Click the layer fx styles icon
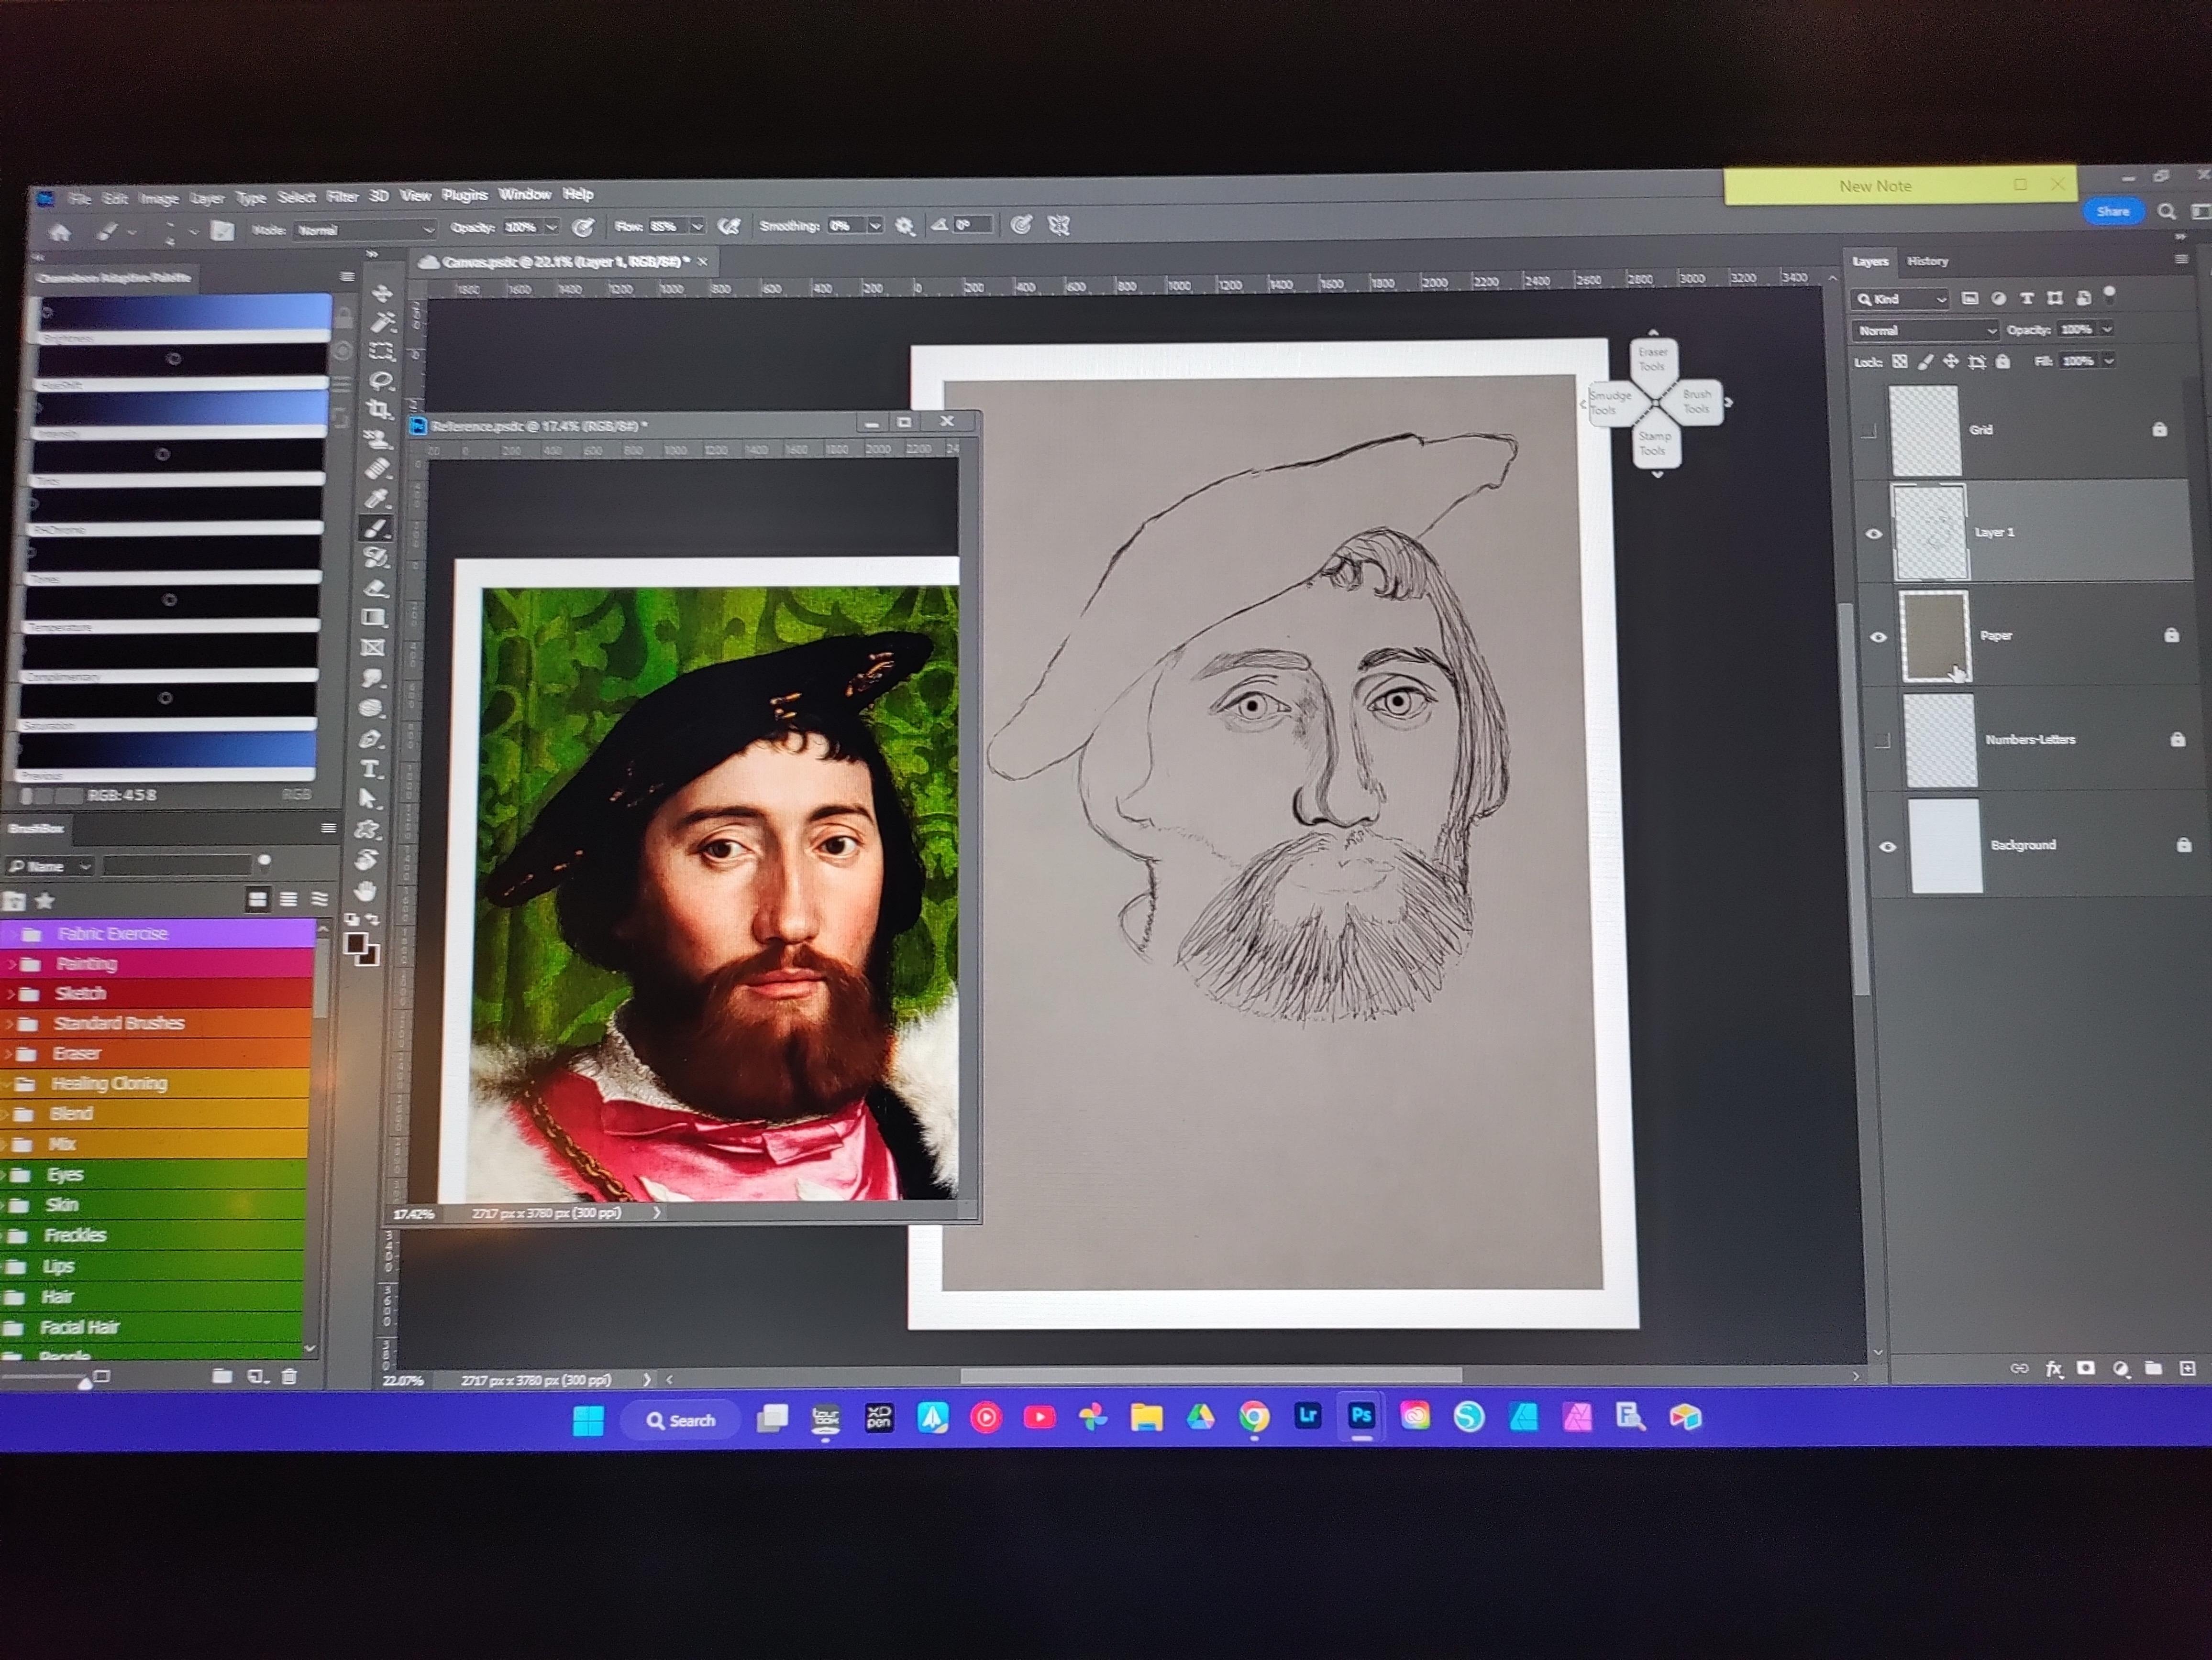Screen dimensions: 2212x1660 point(2054,1369)
